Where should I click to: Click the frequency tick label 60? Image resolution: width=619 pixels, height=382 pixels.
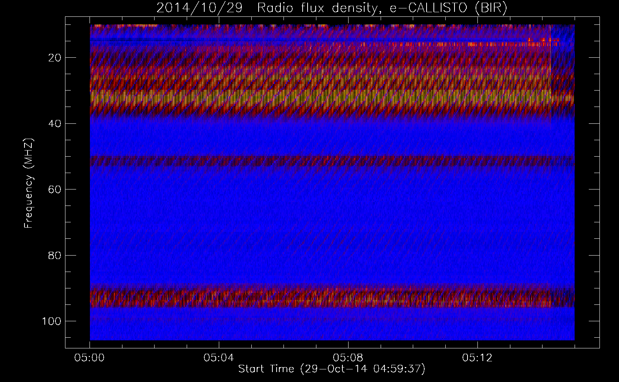click(55, 189)
